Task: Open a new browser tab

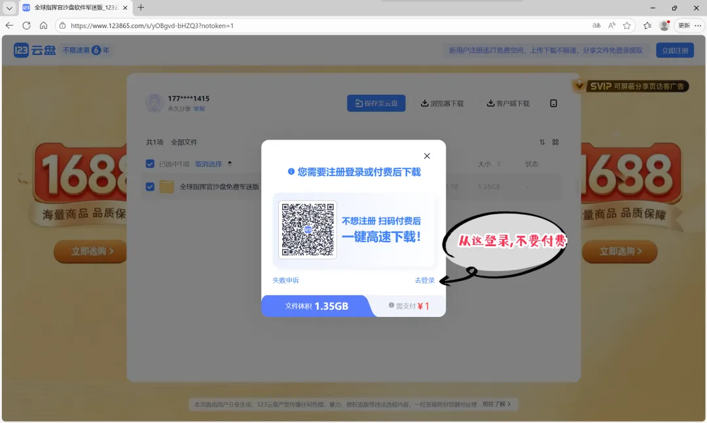Action: (x=141, y=8)
